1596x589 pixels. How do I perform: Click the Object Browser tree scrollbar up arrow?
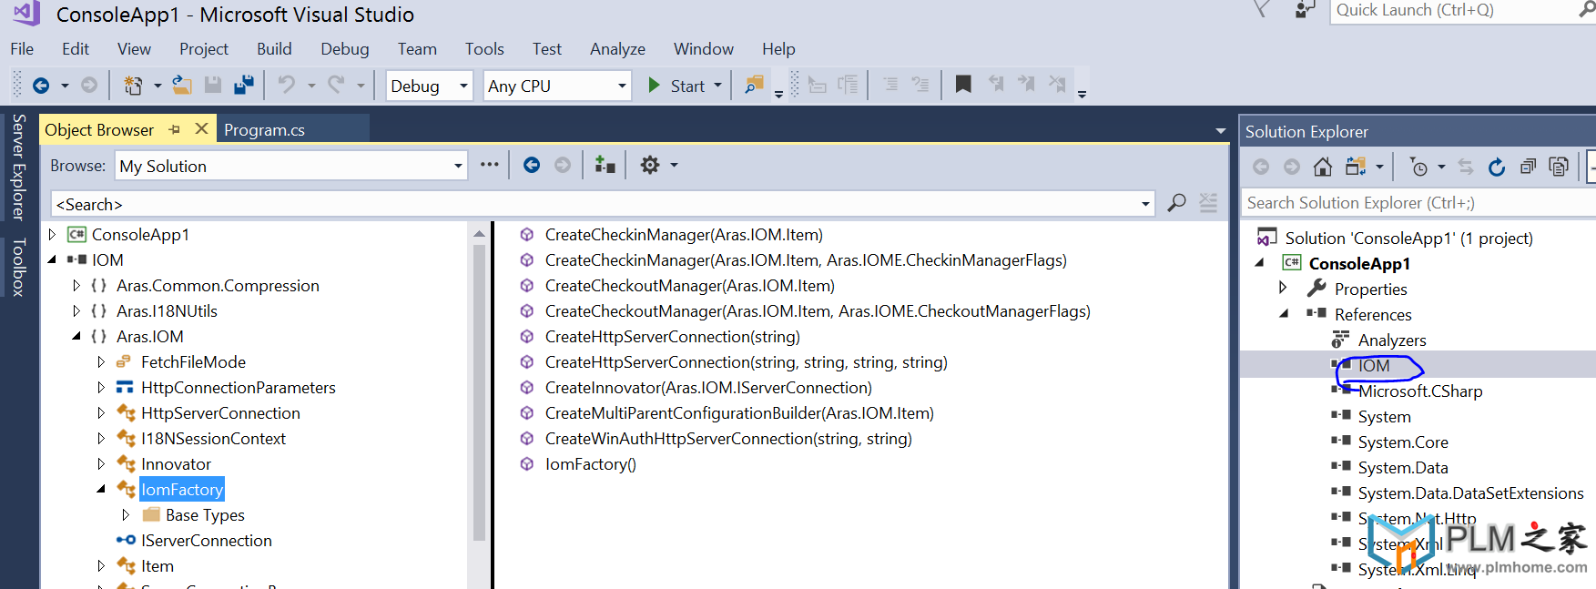[479, 234]
